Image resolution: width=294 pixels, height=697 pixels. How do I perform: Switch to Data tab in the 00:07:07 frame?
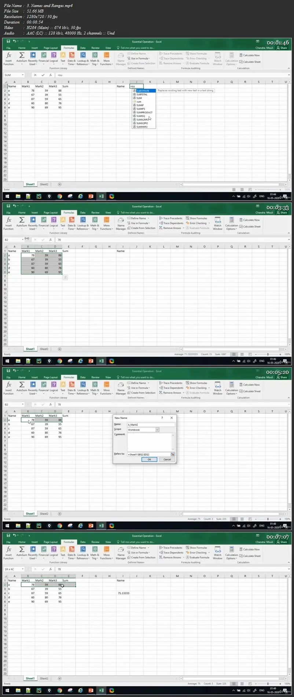(83, 542)
